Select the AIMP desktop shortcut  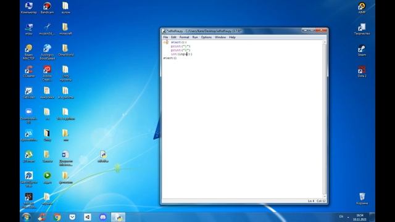point(362,8)
